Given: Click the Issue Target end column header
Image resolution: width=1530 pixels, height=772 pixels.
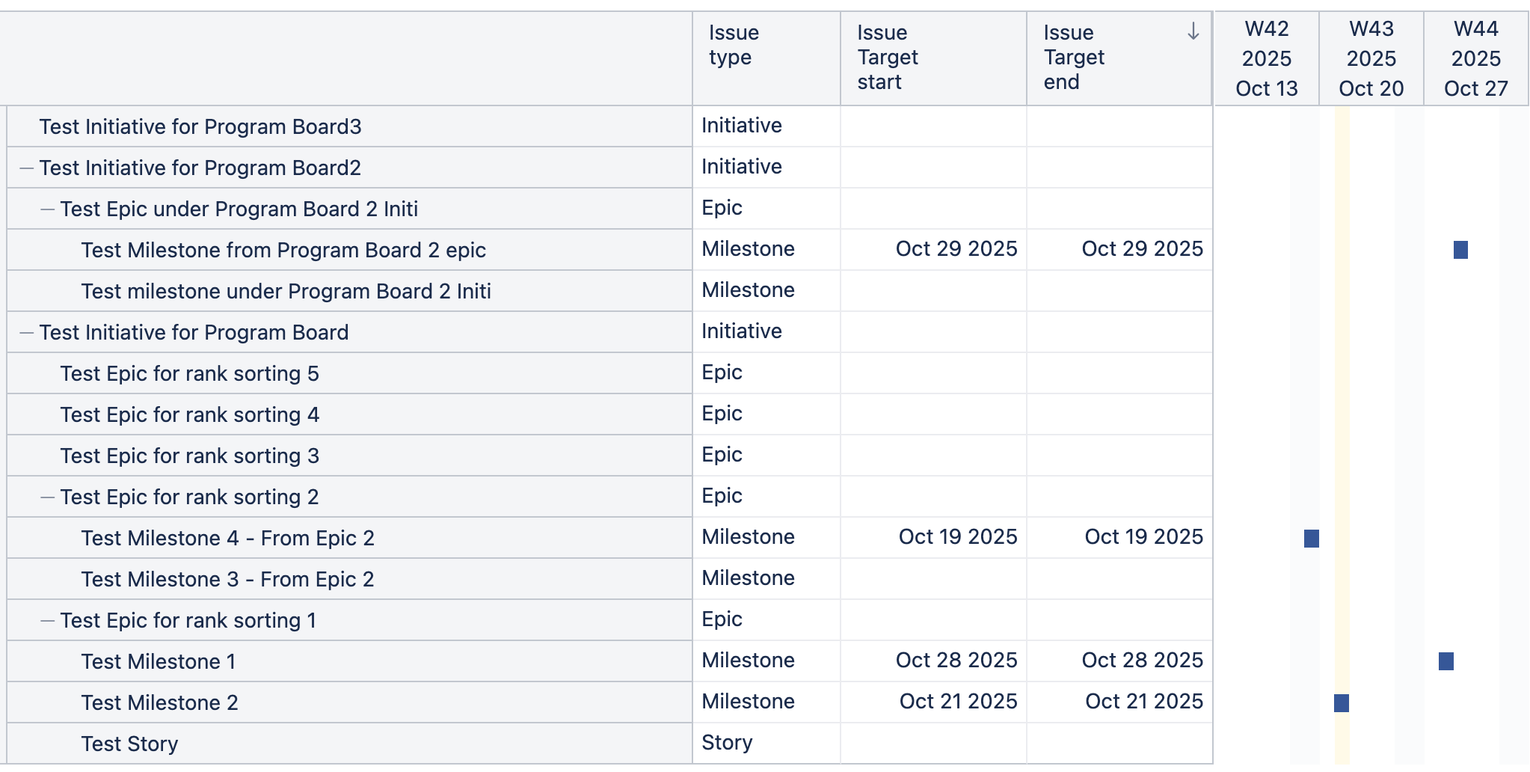Looking at the screenshot, I should (1074, 58).
